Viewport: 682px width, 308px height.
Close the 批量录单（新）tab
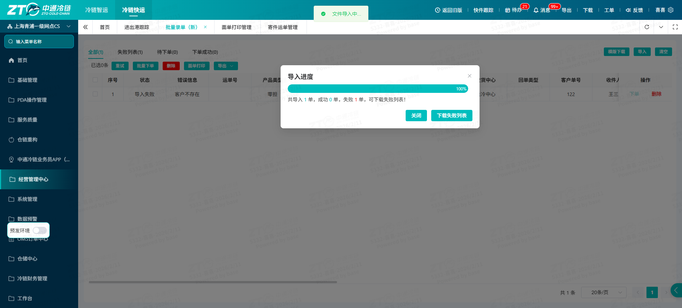click(205, 27)
